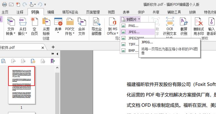216x114 pixels.
Task: Choose JPEG... from the image export menu
Action: [x=137, y=32]
